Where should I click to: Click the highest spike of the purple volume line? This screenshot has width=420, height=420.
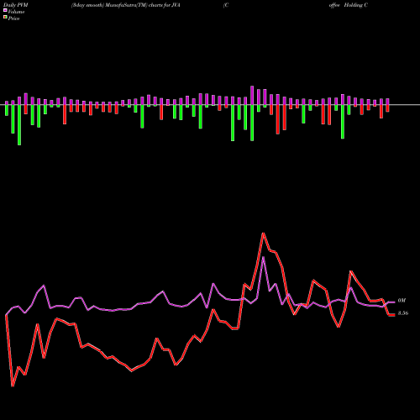(x=263, y=257)
